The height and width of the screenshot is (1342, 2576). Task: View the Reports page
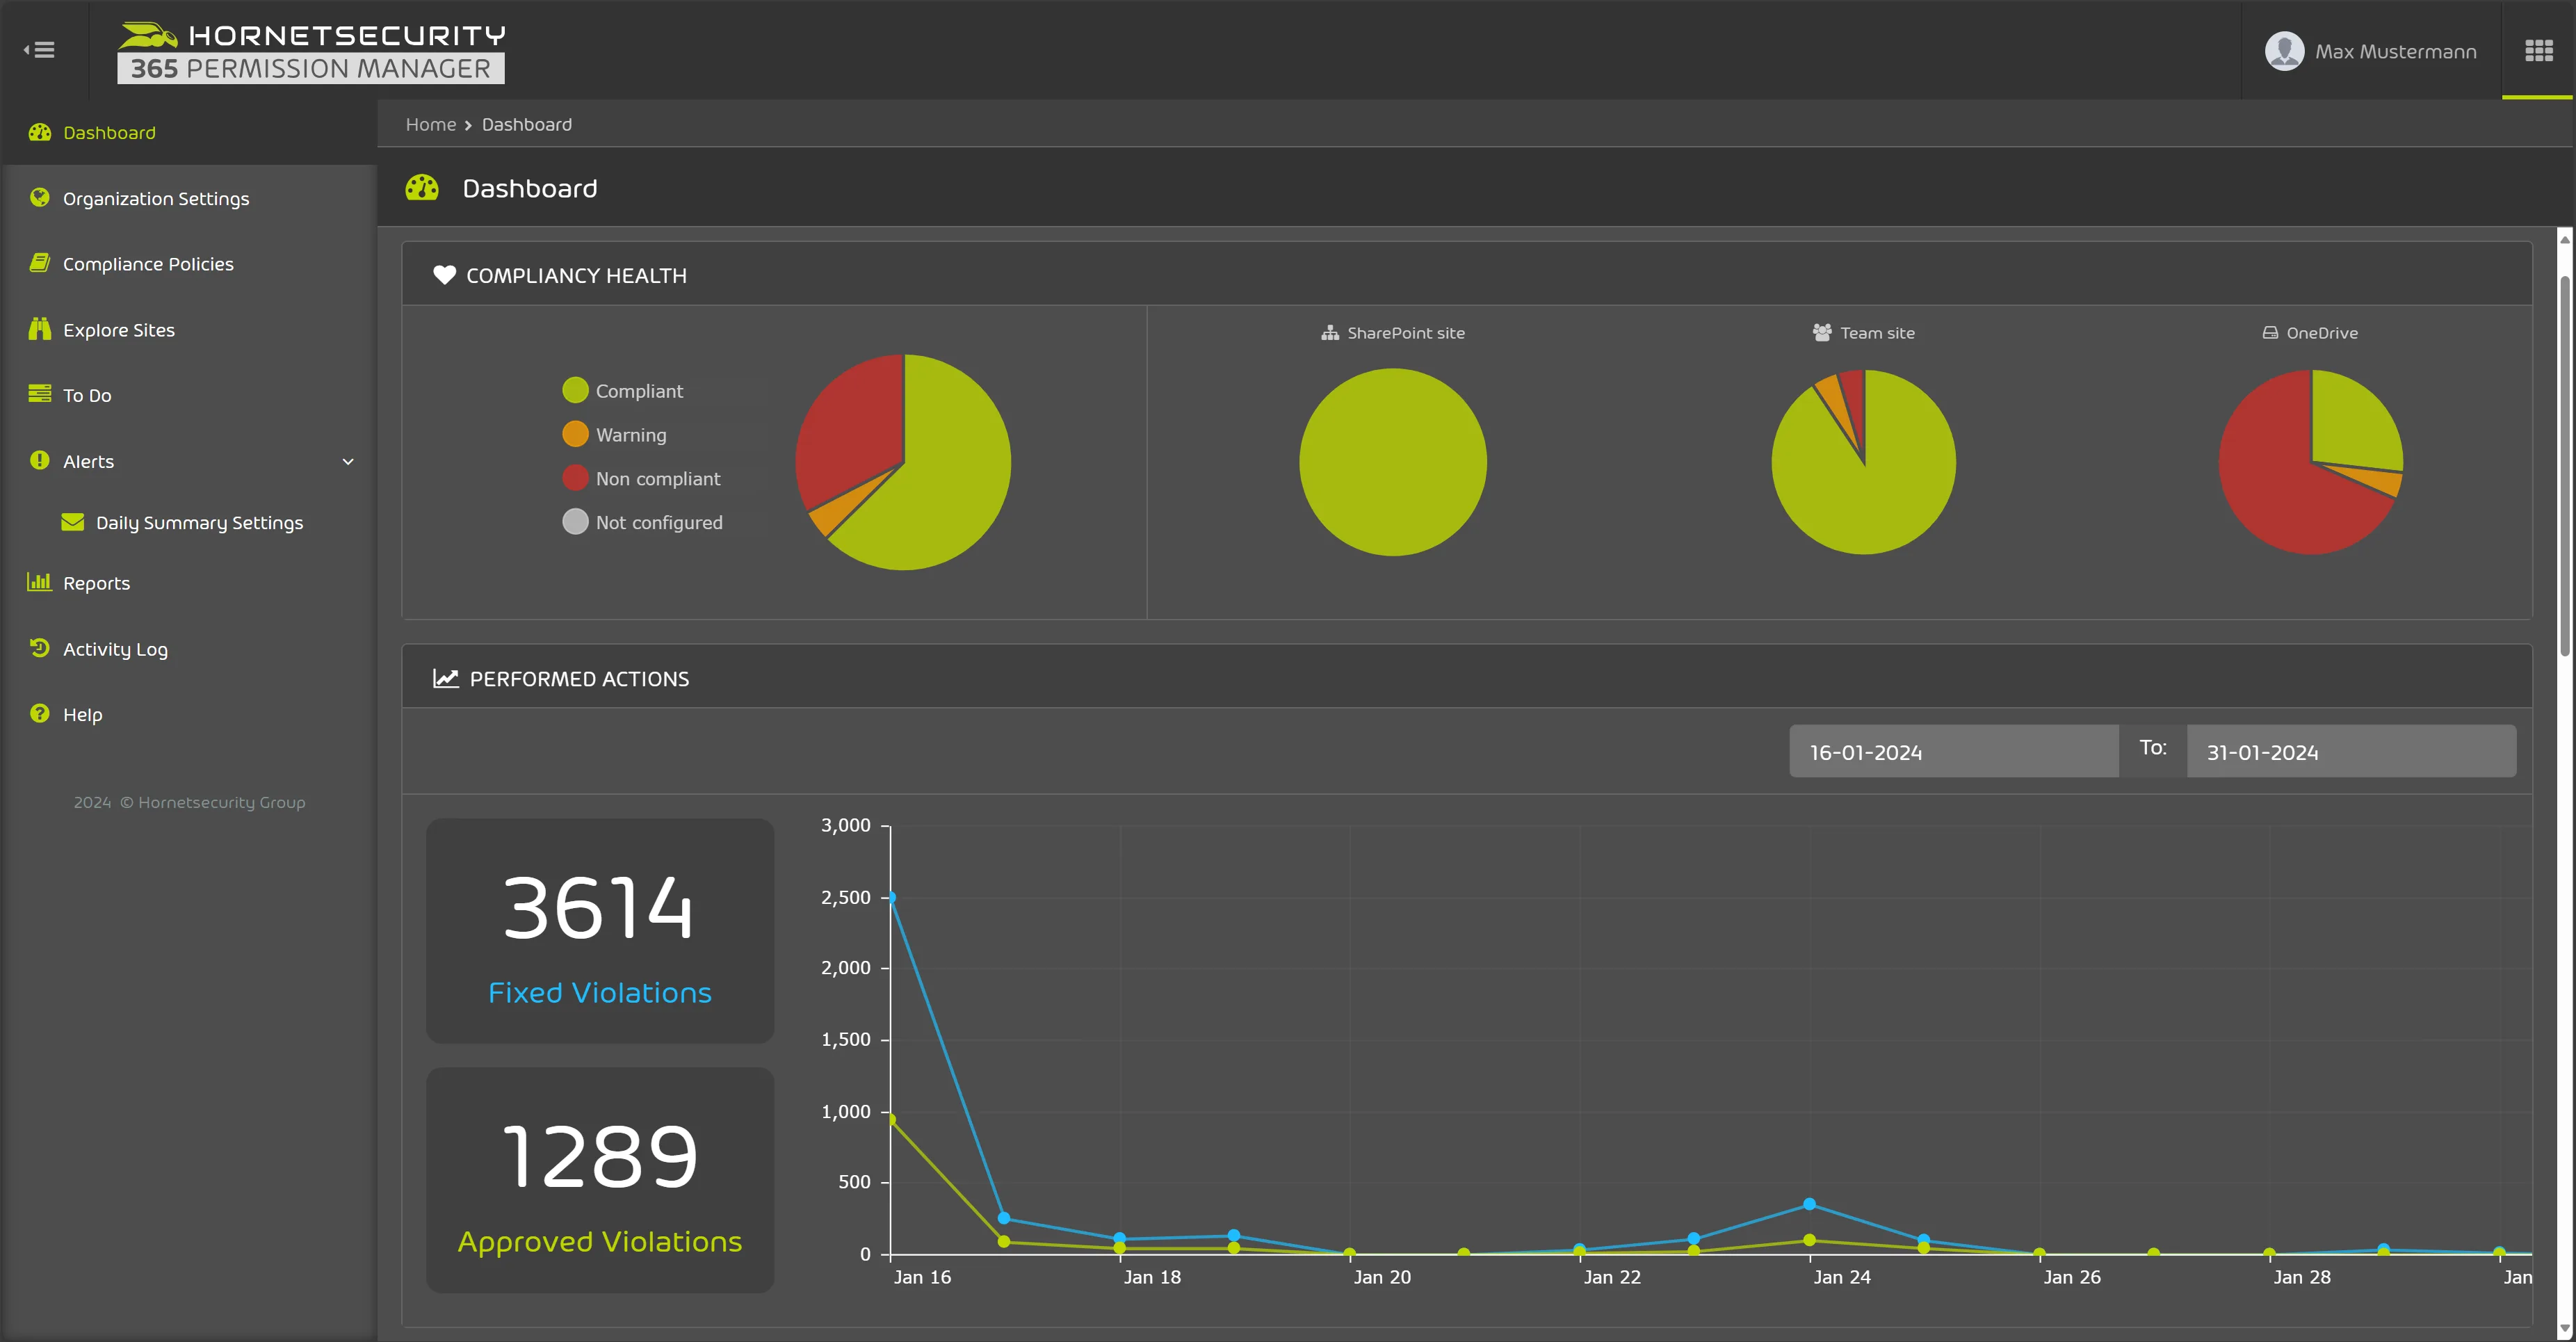point(96,583)
